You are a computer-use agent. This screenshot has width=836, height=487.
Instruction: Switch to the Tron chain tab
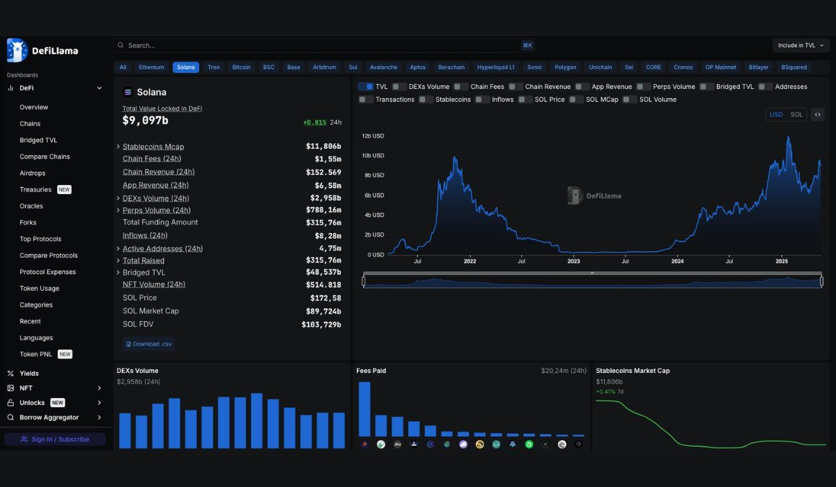point(213,67)
